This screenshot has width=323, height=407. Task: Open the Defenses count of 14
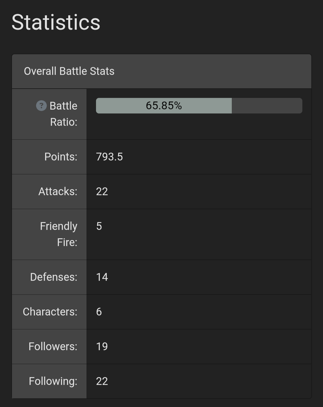102,277
